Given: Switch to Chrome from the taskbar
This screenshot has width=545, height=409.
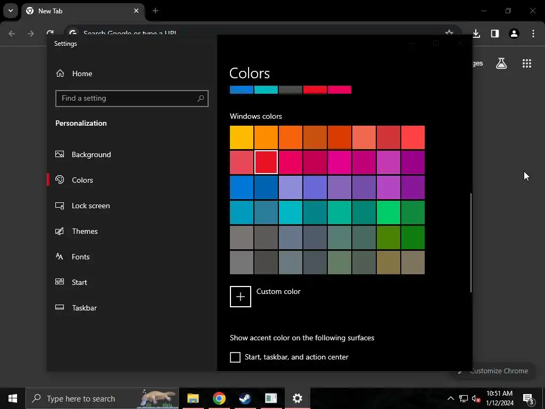Looking at the screenshot, I should [x=219, y=398].
